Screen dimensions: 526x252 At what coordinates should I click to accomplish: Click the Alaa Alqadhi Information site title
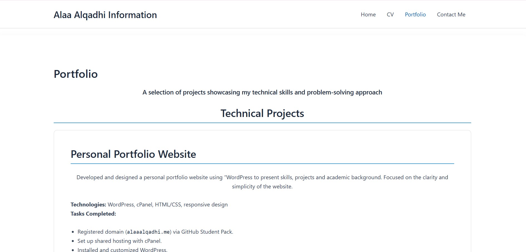click(x=105, y=15)
